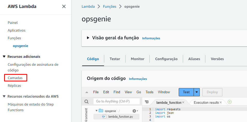Collapse the editor menu bar with up arrow
This screenshot has height=122, width=247.
point(87,92)
